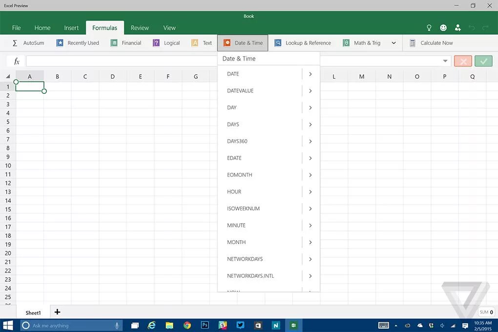Select the Formulas tab
498x332 pixels.
click(x=105, y=28)
